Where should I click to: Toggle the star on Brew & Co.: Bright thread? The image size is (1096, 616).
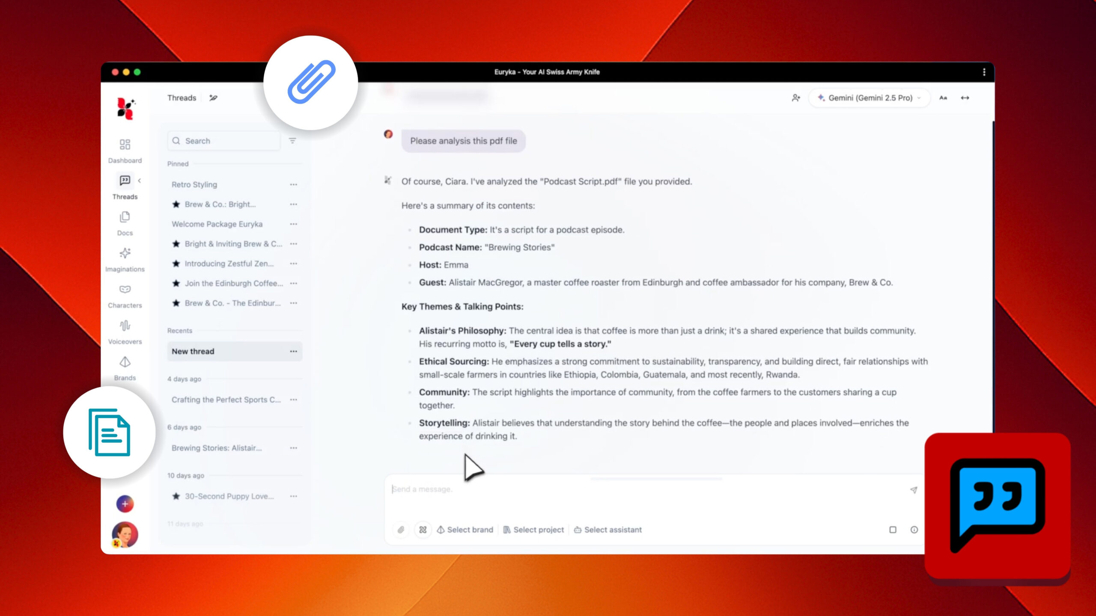(176, 204)
